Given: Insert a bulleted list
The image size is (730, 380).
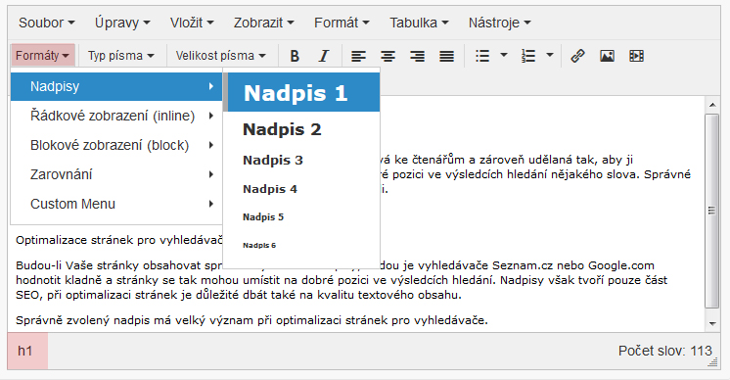Looking at the screenshot, I should point(482,56).
